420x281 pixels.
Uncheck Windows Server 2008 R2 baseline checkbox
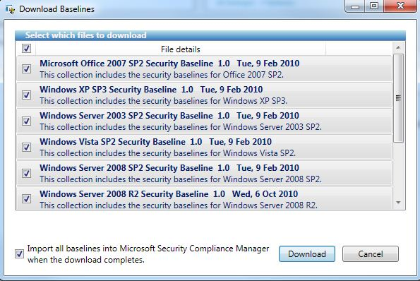point(27,199)
